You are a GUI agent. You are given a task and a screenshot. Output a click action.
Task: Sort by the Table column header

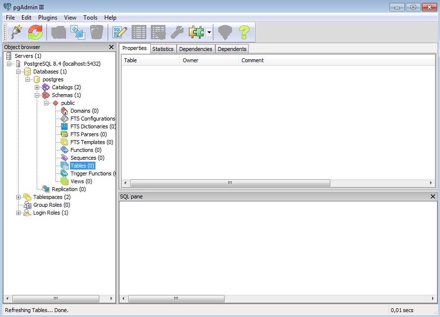(x=150, y=60)
